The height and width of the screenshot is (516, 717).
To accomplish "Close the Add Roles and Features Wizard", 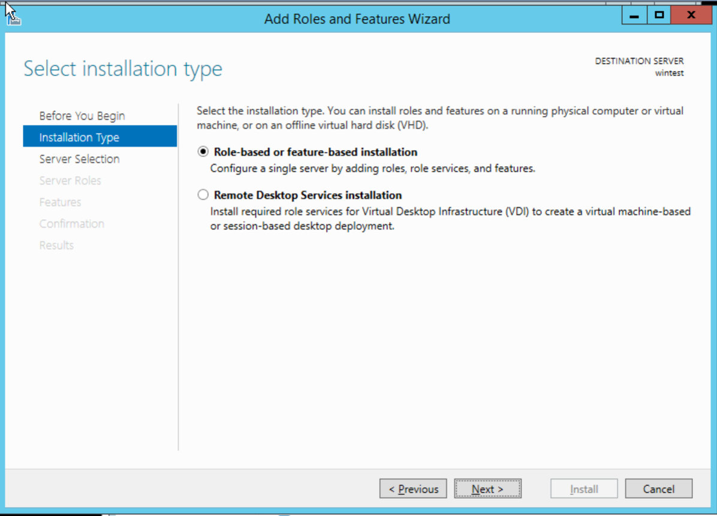I will 691,15.
